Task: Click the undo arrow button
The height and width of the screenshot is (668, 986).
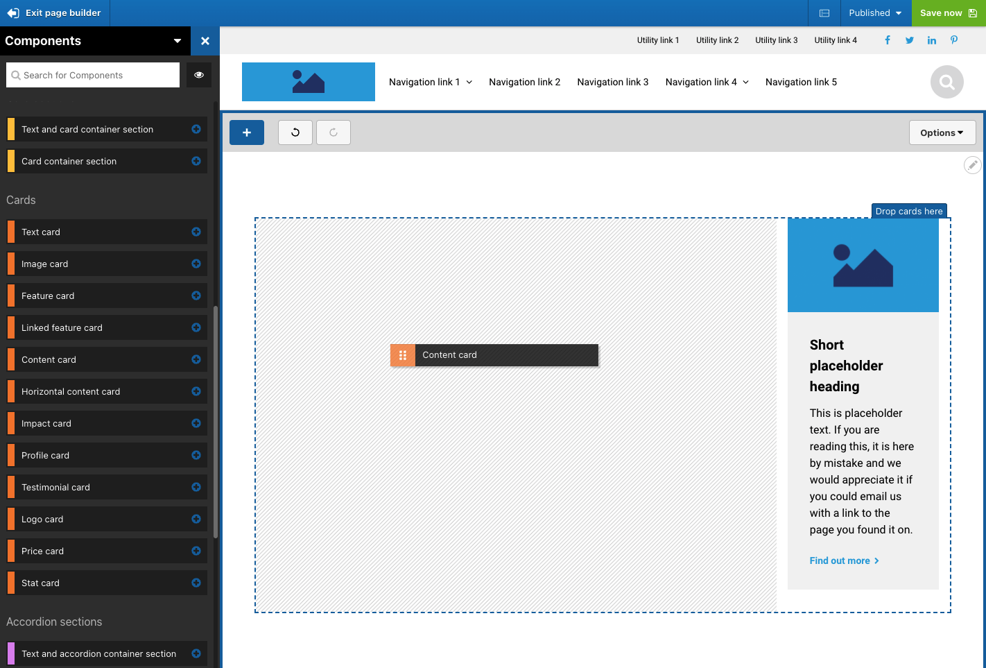Action: click(295, 132)
